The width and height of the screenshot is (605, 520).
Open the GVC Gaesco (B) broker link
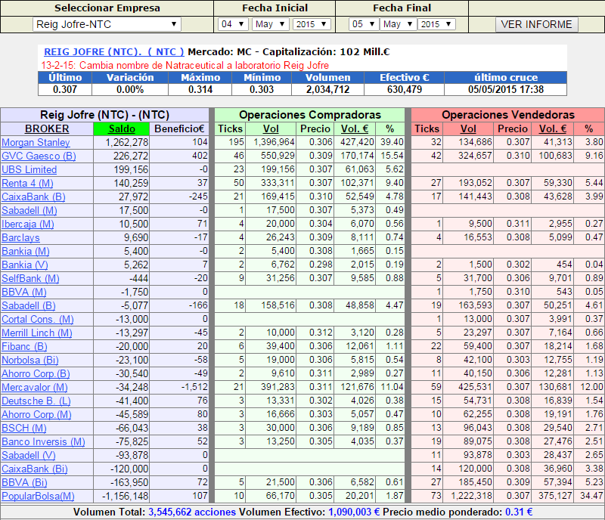point(39,156)
